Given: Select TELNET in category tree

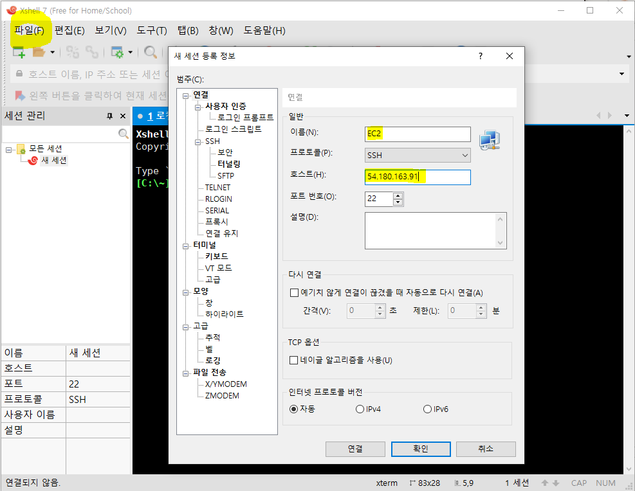Looking at the screenshot, I should (217, 187).
